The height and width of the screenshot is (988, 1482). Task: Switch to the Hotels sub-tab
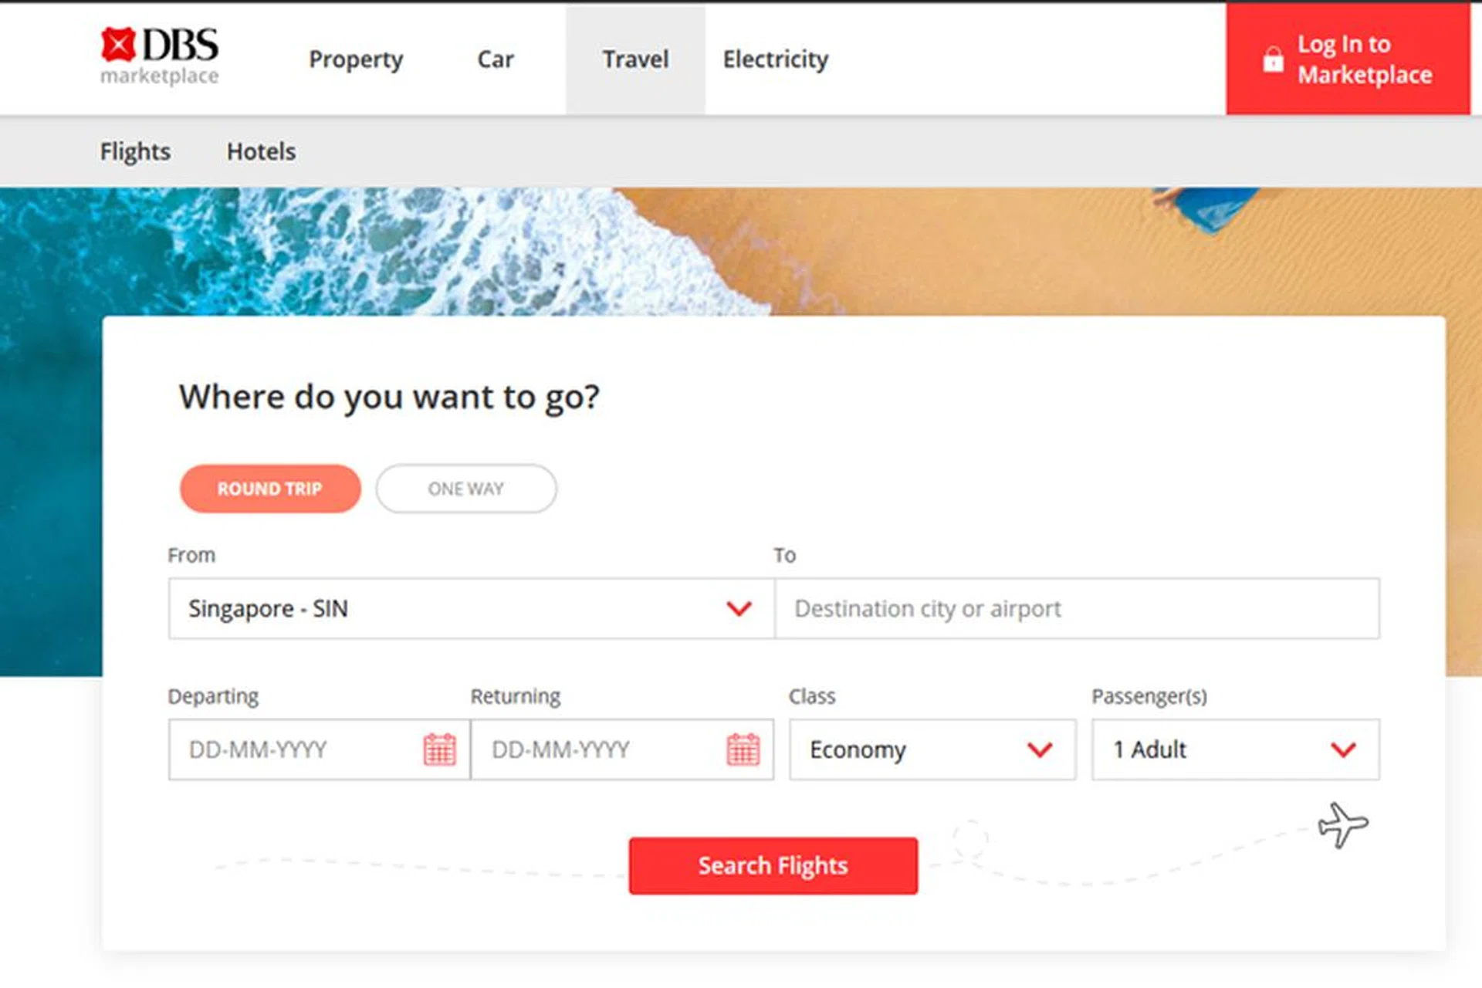pos(261,151)
